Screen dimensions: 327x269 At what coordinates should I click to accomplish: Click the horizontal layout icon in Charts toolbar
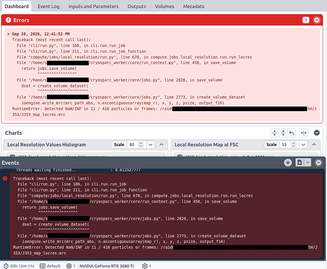(303, 133)
